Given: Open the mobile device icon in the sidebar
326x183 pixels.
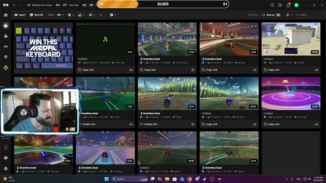Looking at the screenshot, I should [x=6, y=148].
